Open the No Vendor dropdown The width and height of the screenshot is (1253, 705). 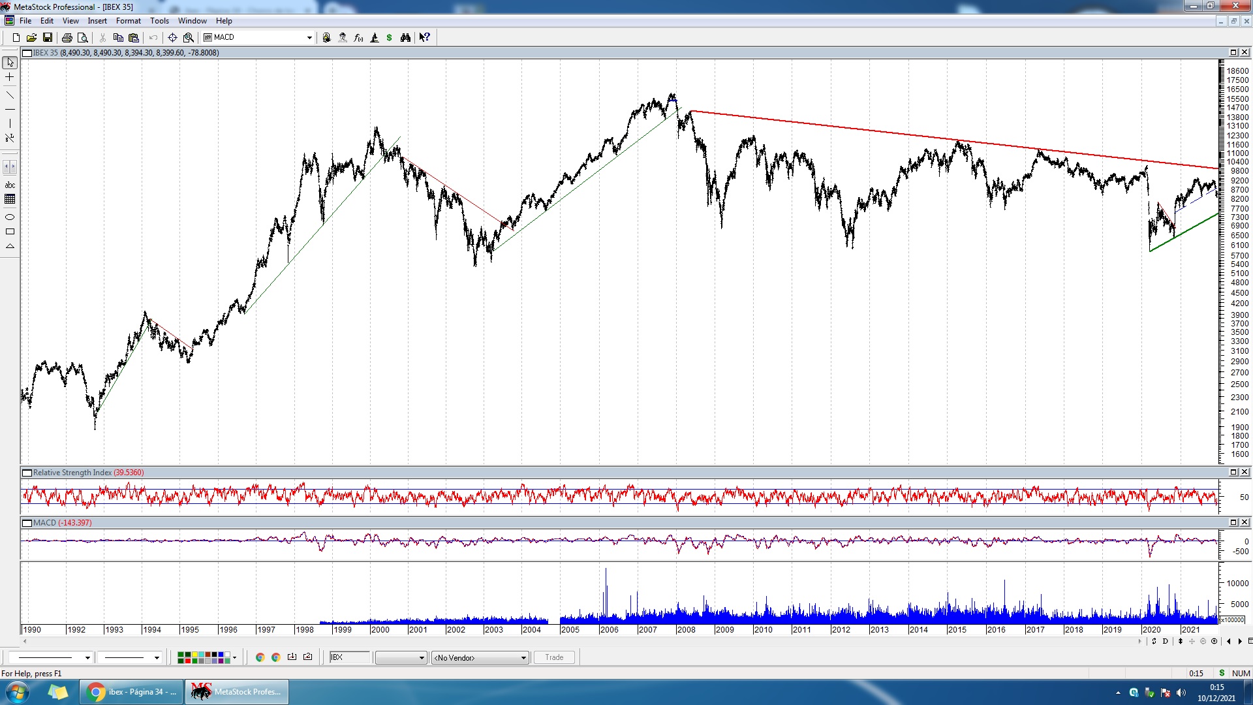pos(523,657)
